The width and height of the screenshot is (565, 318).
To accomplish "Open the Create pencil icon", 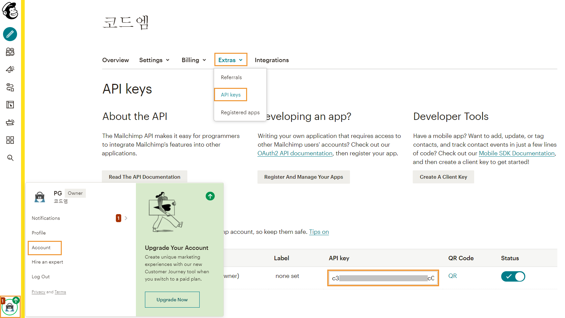I will coord(10,34).
